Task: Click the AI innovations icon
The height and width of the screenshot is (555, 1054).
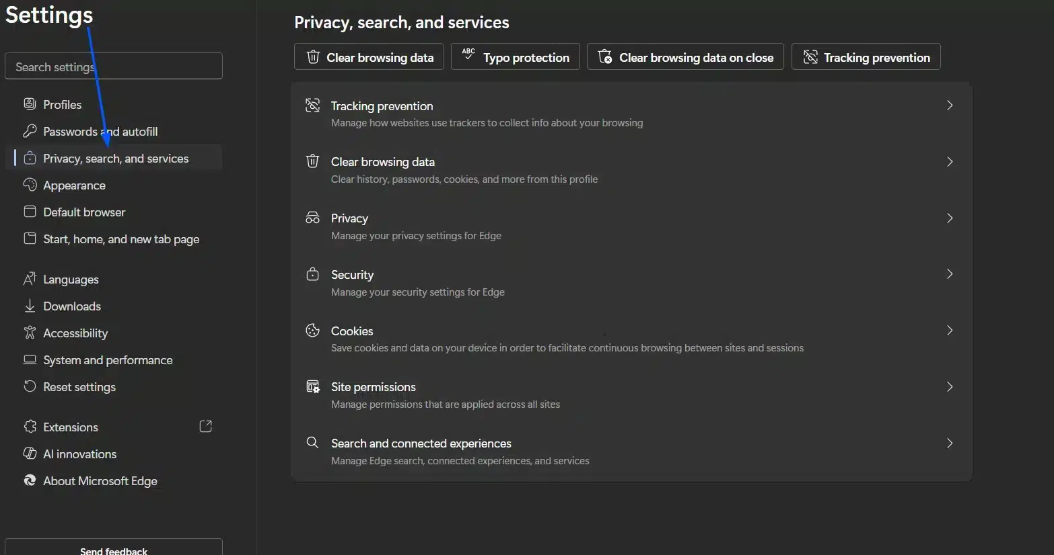Action: (x=30, y=453)
